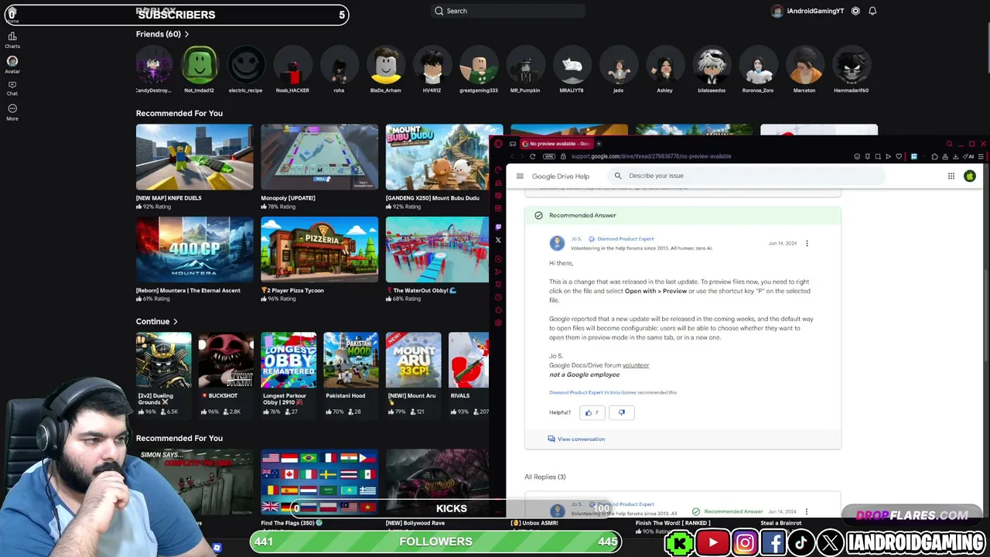Open Twitch in the browser sidebar
The width and height of the screenshot is (990, 557).
pos(498,227)
